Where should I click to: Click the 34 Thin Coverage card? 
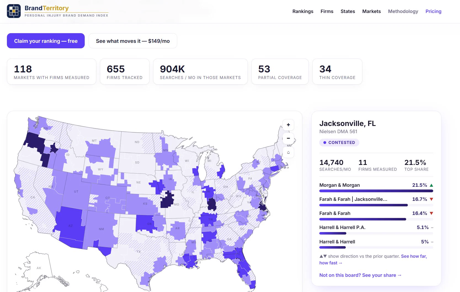pos(337,72)
